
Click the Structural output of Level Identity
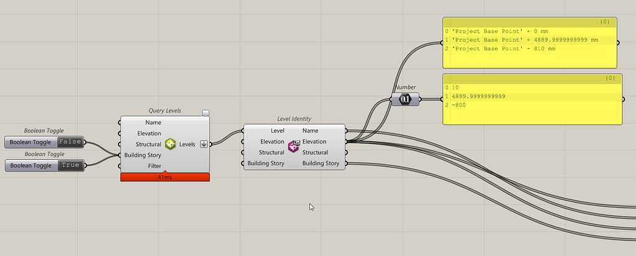316,153
